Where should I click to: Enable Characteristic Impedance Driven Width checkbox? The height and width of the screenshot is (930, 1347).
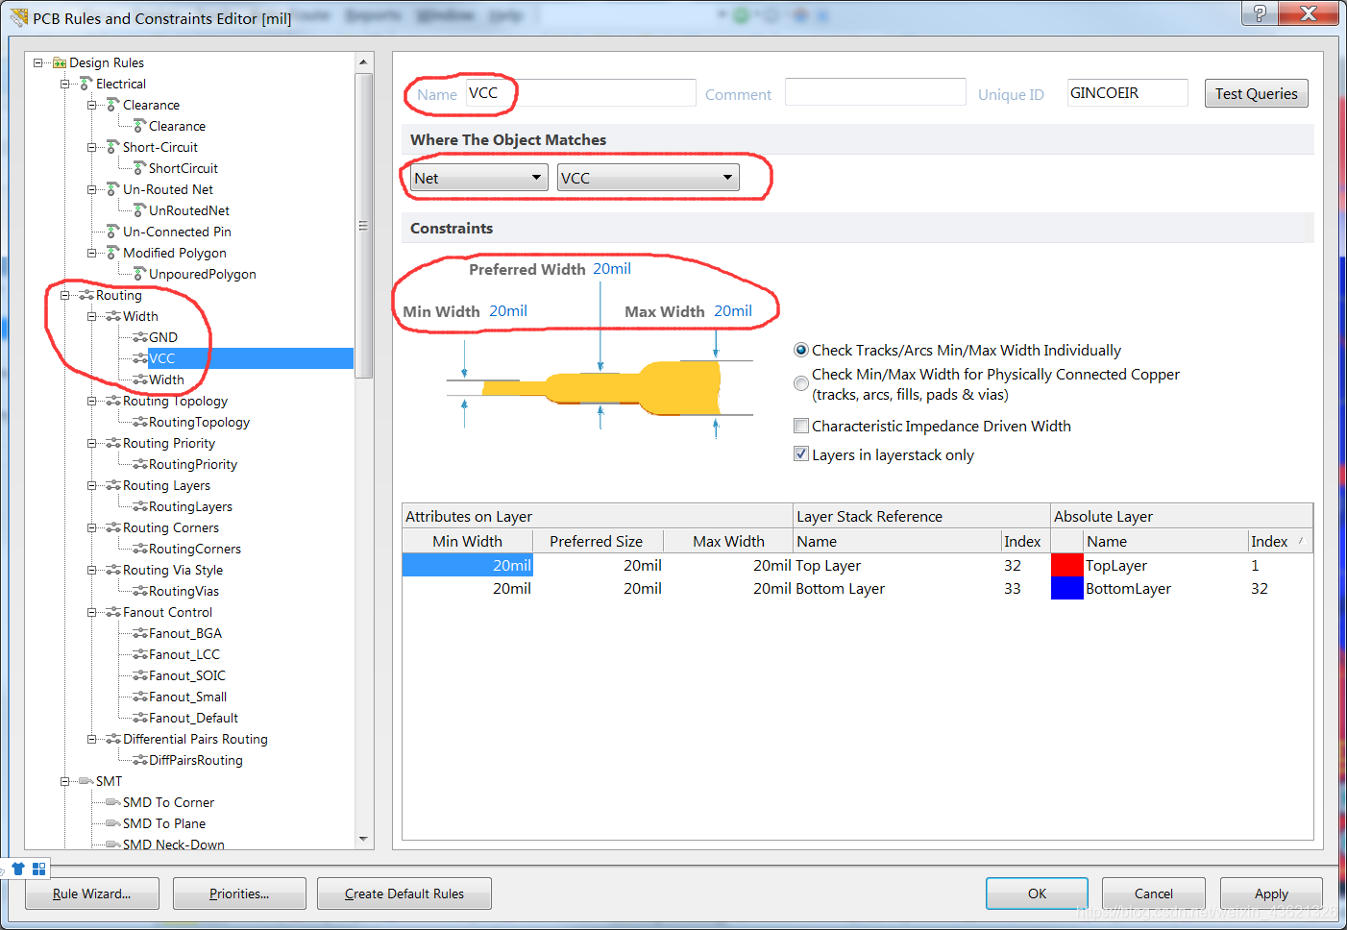[801, 427]
